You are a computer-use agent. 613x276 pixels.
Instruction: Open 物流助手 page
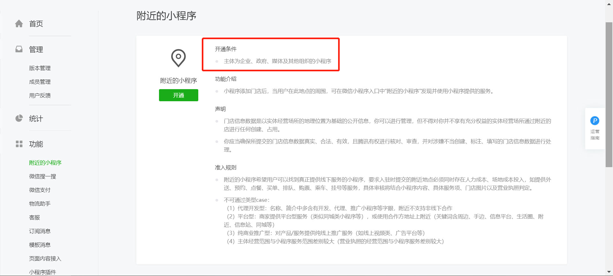tap(40, 204)
